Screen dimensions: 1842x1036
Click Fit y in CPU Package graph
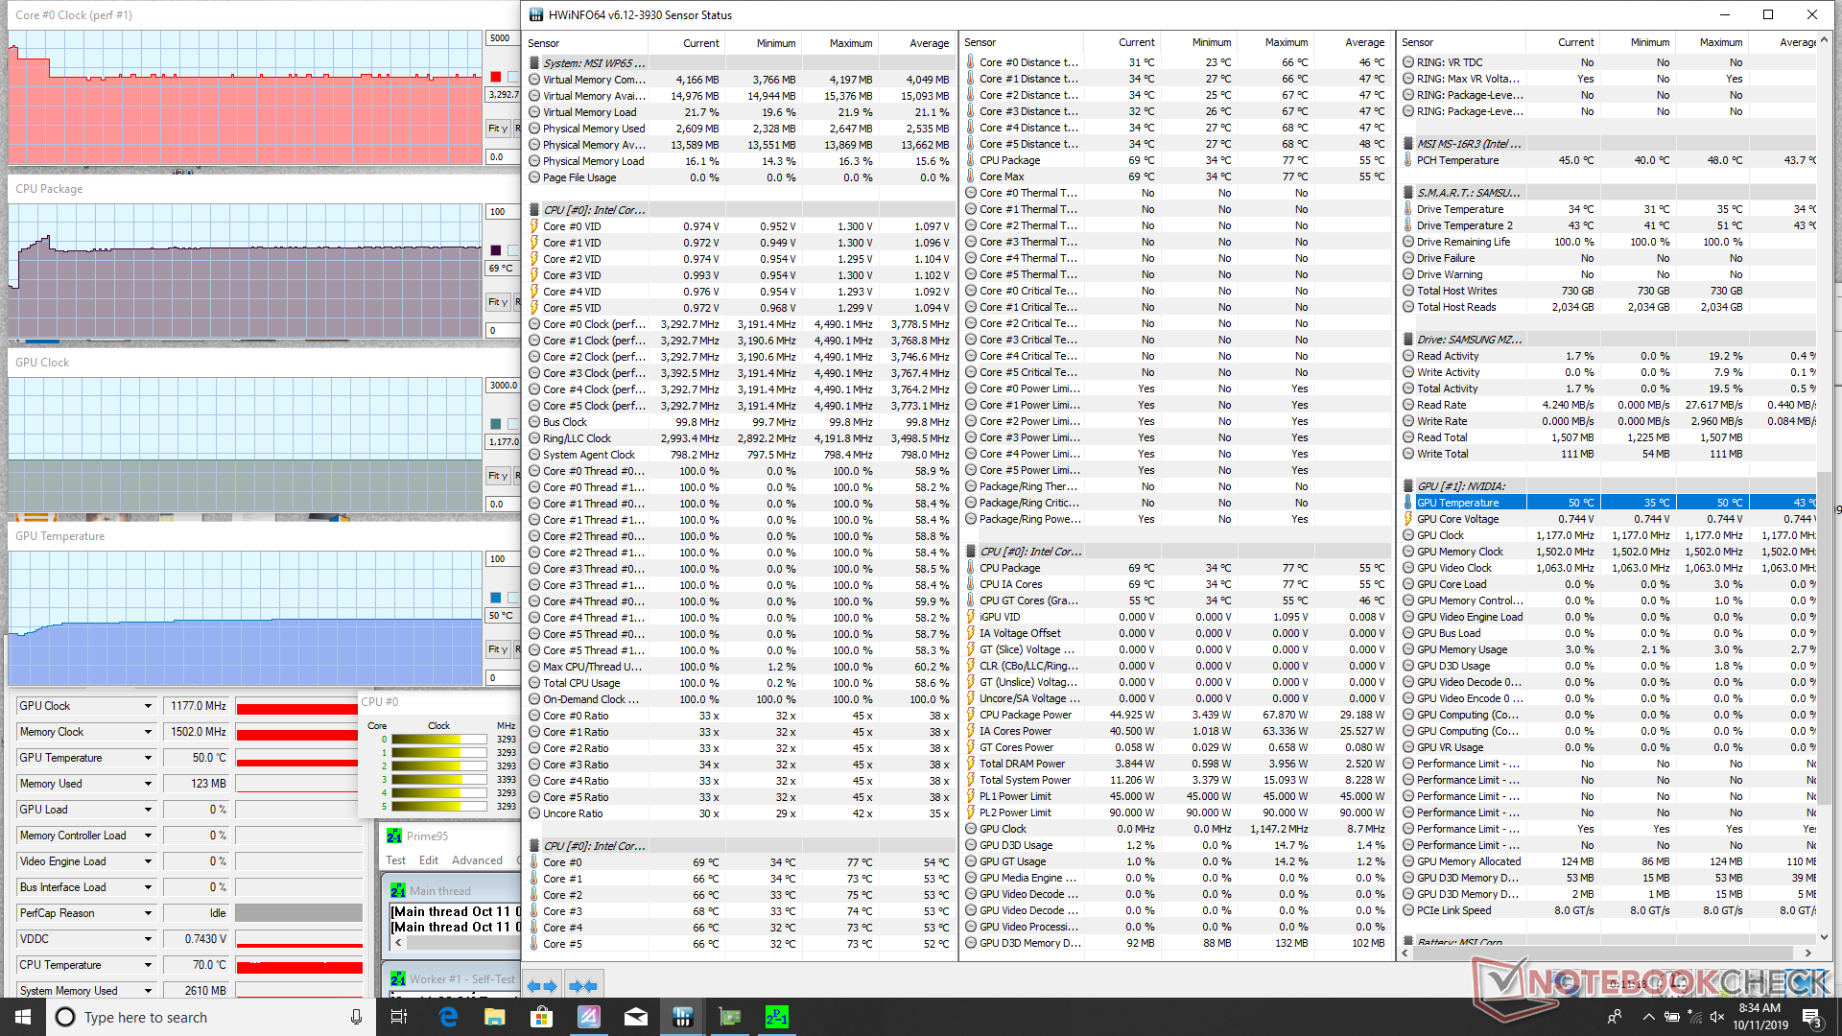click(x=498, y=302)
